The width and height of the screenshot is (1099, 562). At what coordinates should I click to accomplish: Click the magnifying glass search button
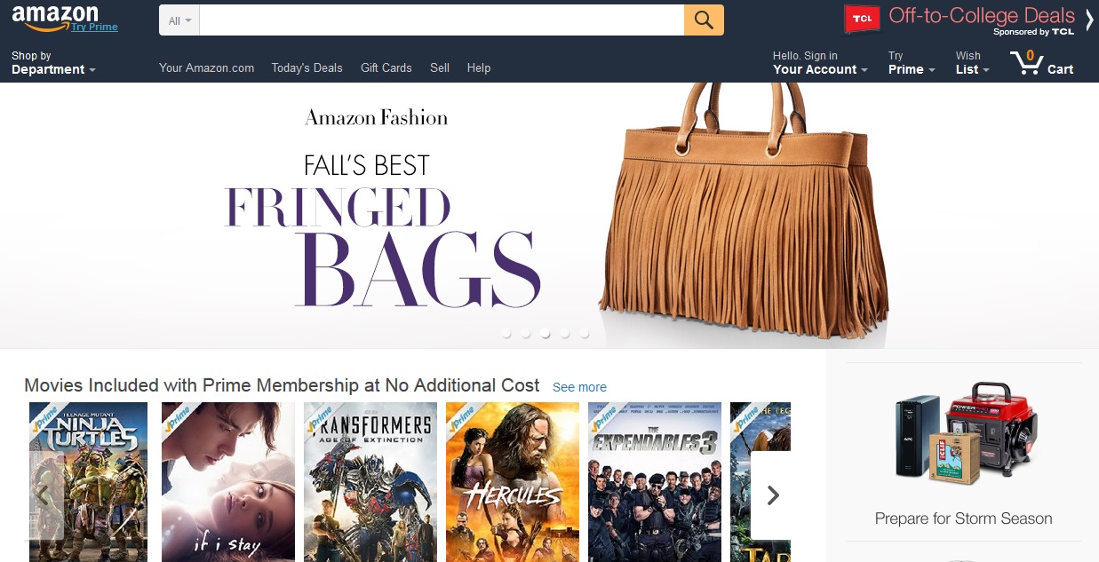[x=704, y=20]
